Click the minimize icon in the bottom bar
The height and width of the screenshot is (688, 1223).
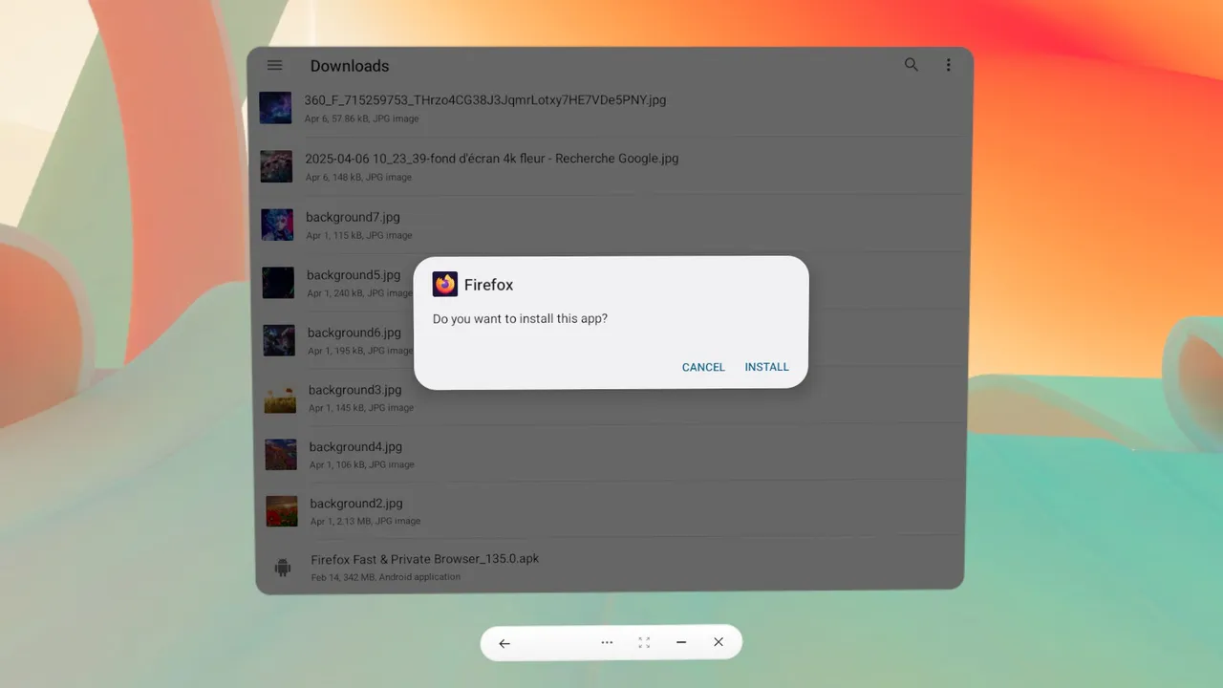(x=681, y=642)
